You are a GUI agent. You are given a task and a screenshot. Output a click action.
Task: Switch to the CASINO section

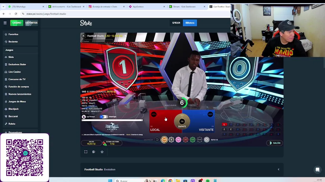[x=17, y=23]
